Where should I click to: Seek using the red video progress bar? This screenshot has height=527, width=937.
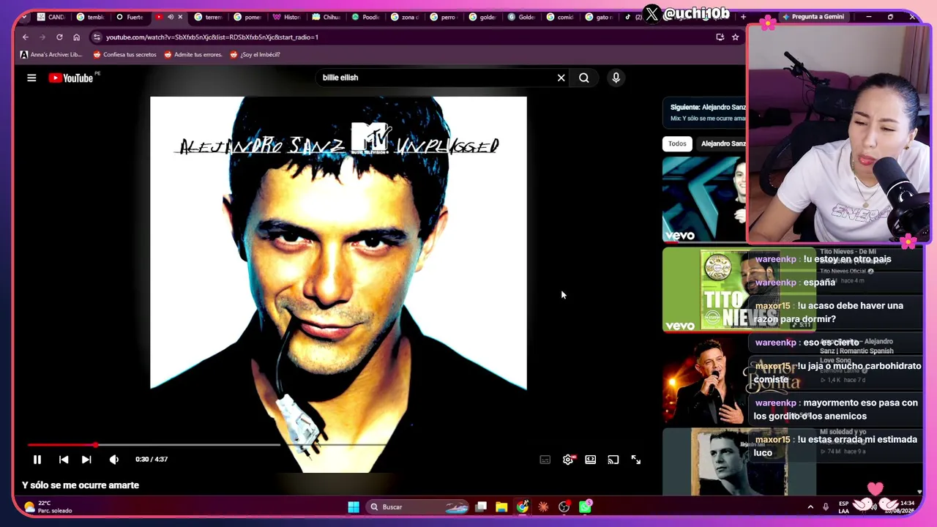tap(62, 444)
